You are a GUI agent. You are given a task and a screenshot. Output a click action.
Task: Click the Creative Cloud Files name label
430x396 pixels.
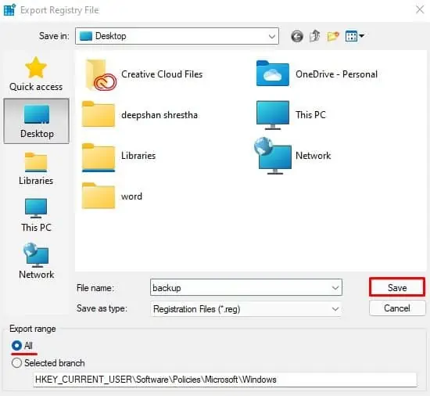point(162,74)
